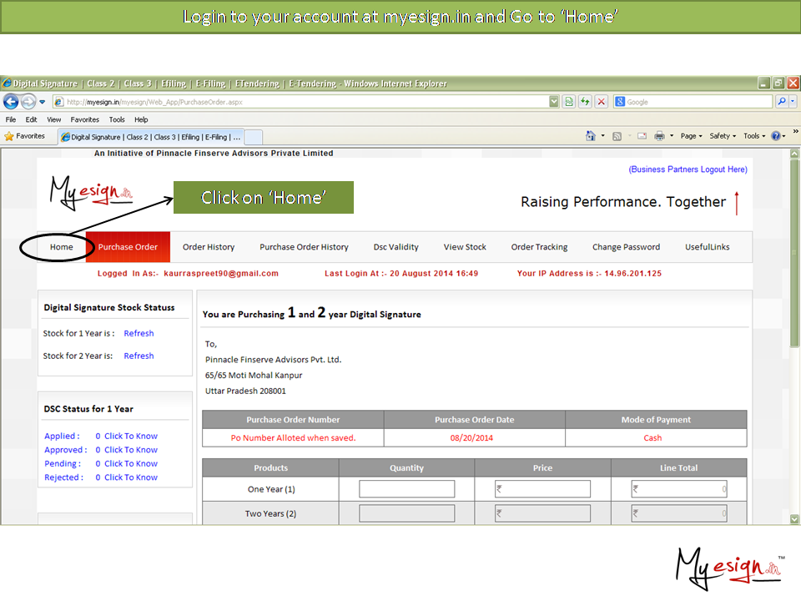
Task: Open the Favorites star button
Action: tap(25, 136)
